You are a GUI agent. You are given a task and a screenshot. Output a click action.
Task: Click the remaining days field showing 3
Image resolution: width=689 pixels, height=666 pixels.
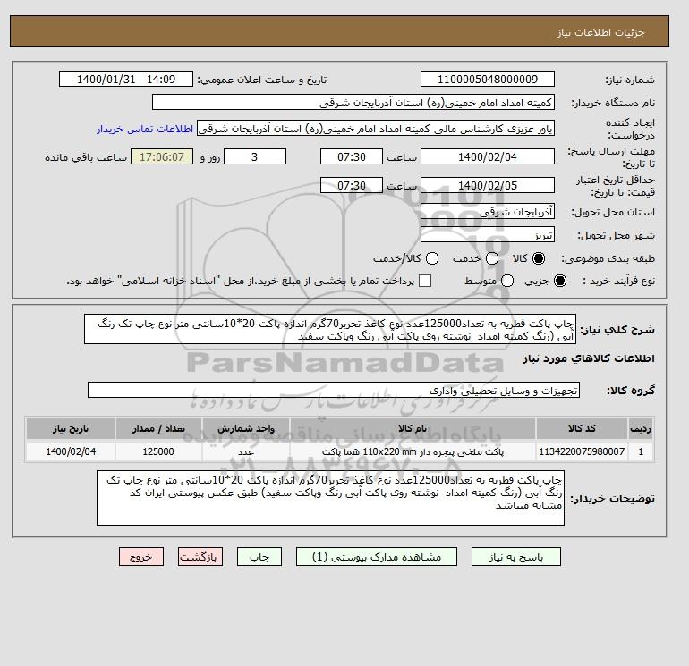255,156
